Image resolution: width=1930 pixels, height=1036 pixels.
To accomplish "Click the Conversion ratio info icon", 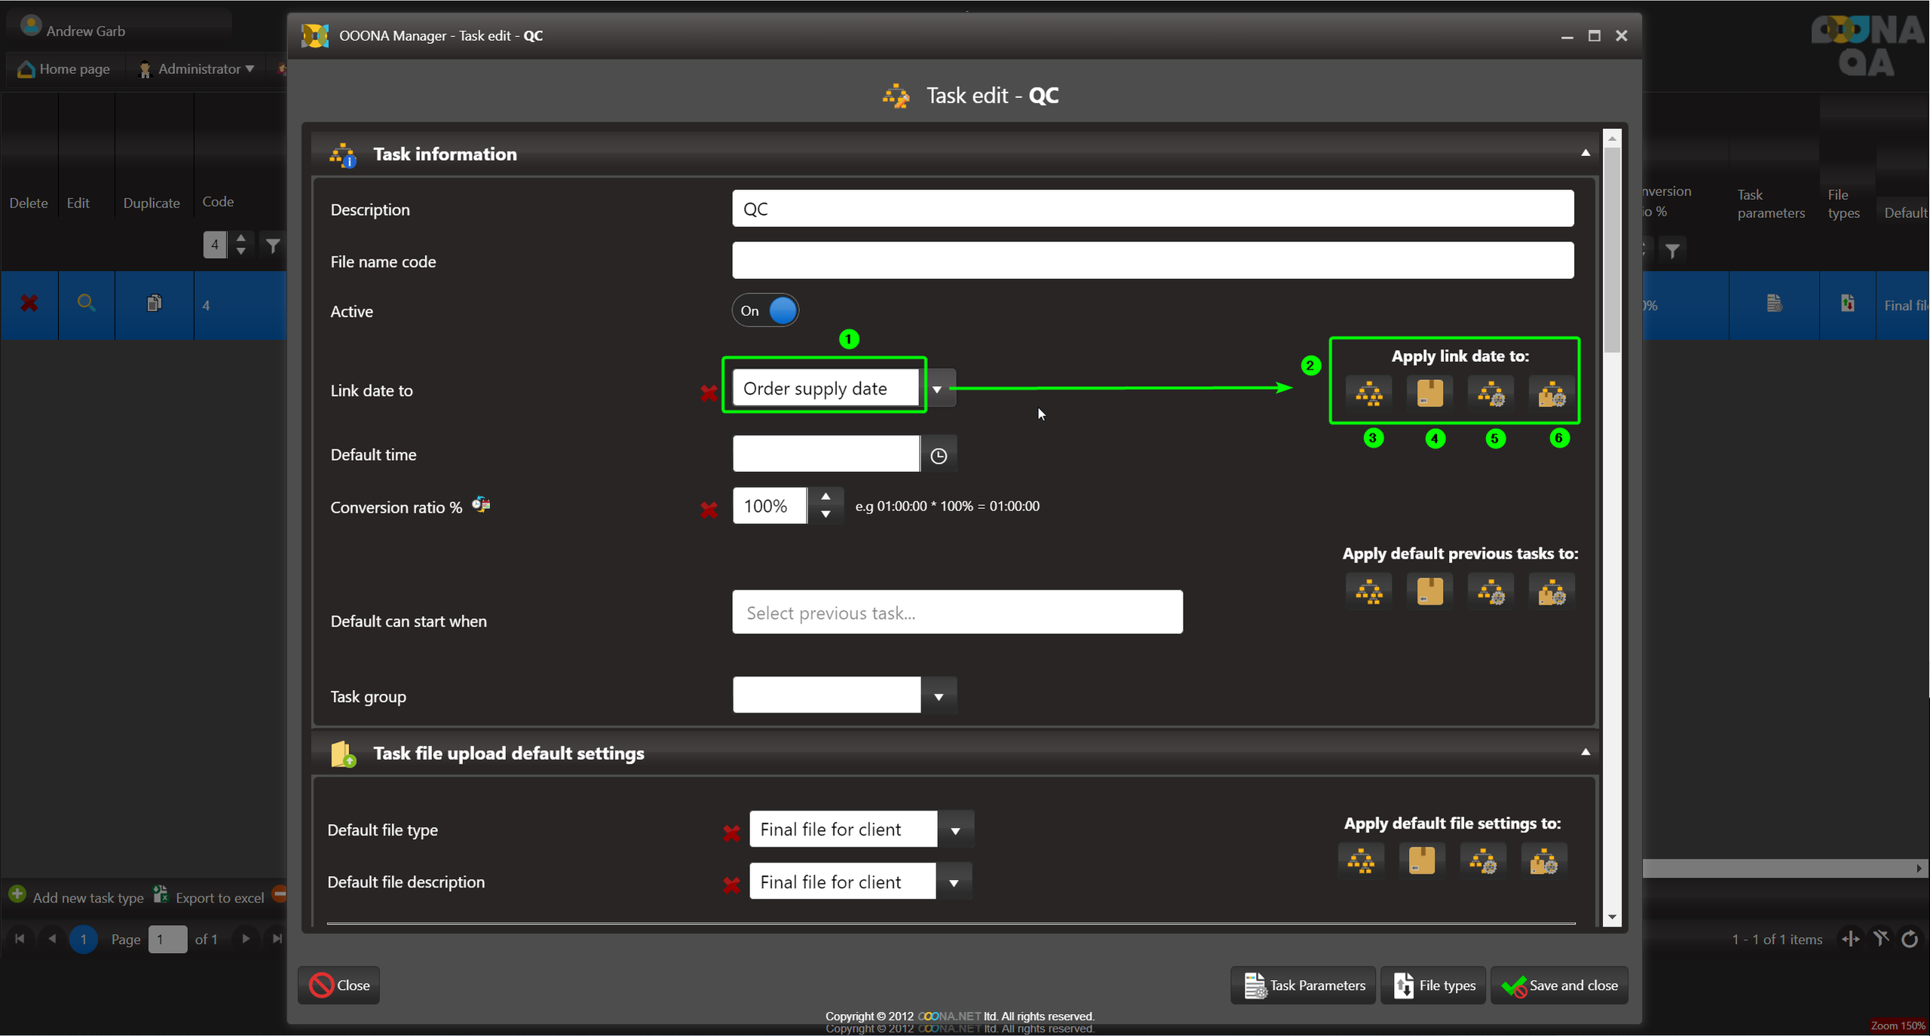I will [481, 504].
